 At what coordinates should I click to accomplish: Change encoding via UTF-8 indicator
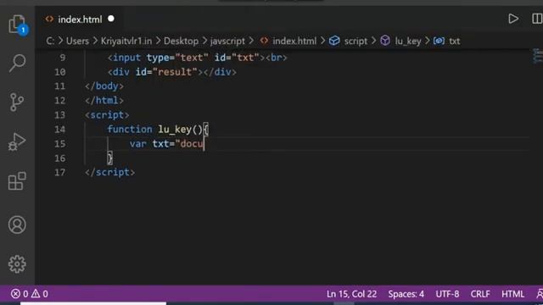click(447, 294)
